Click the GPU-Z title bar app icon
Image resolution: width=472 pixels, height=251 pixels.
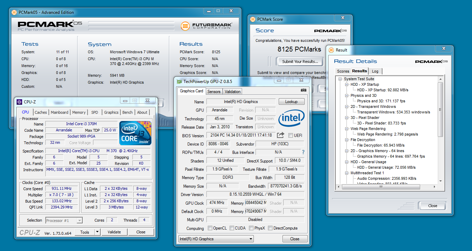tap(179, 82)
